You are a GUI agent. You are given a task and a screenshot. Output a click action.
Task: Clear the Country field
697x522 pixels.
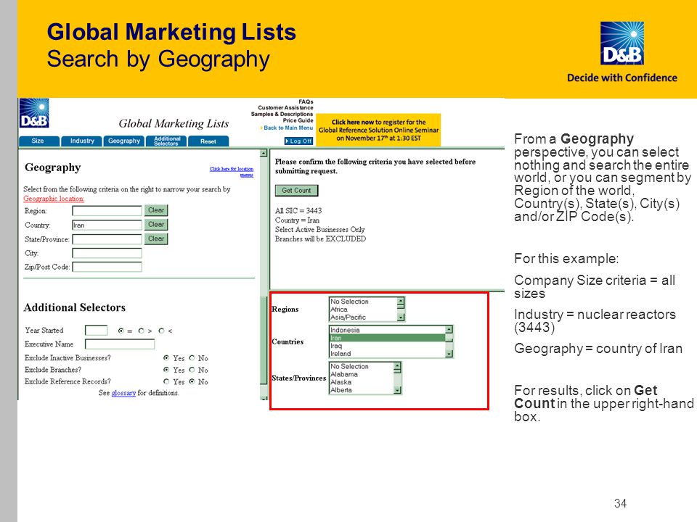(156, 225)
